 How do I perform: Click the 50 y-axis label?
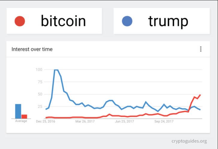coord(40,94)
